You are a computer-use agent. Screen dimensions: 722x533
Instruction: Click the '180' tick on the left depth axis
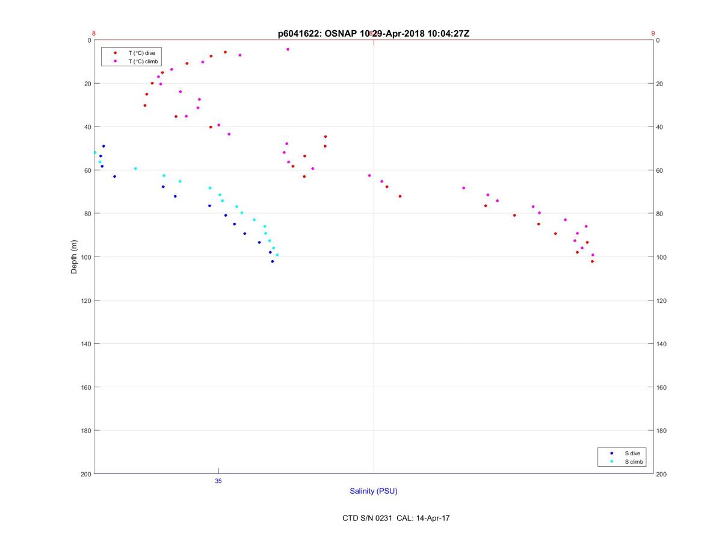85,431
